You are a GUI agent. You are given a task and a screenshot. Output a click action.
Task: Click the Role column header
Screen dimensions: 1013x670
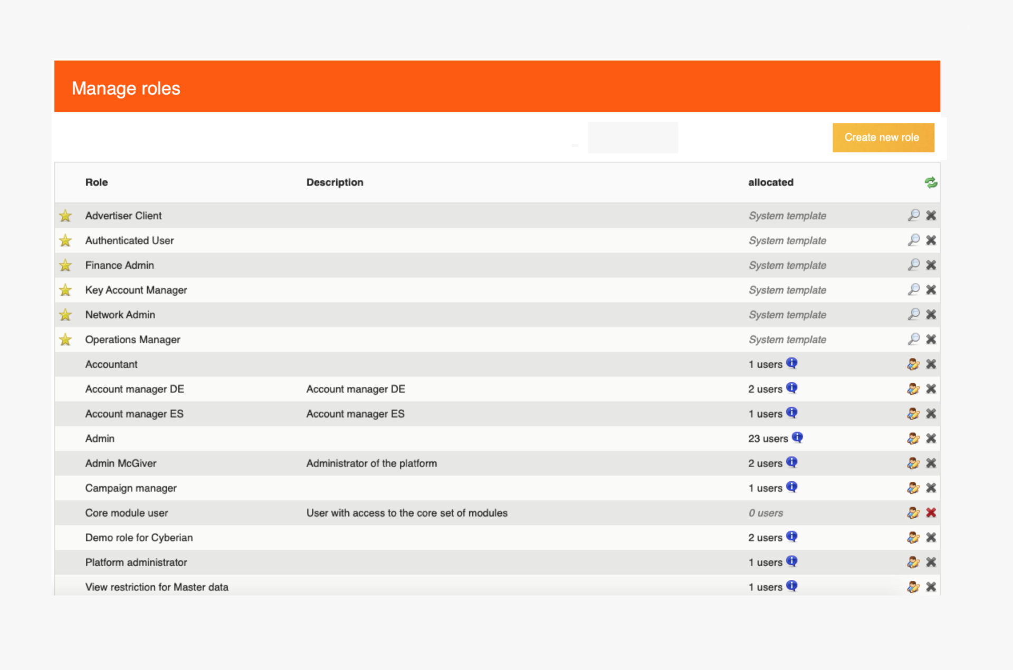pyautogui.click(x=97, y=182)
